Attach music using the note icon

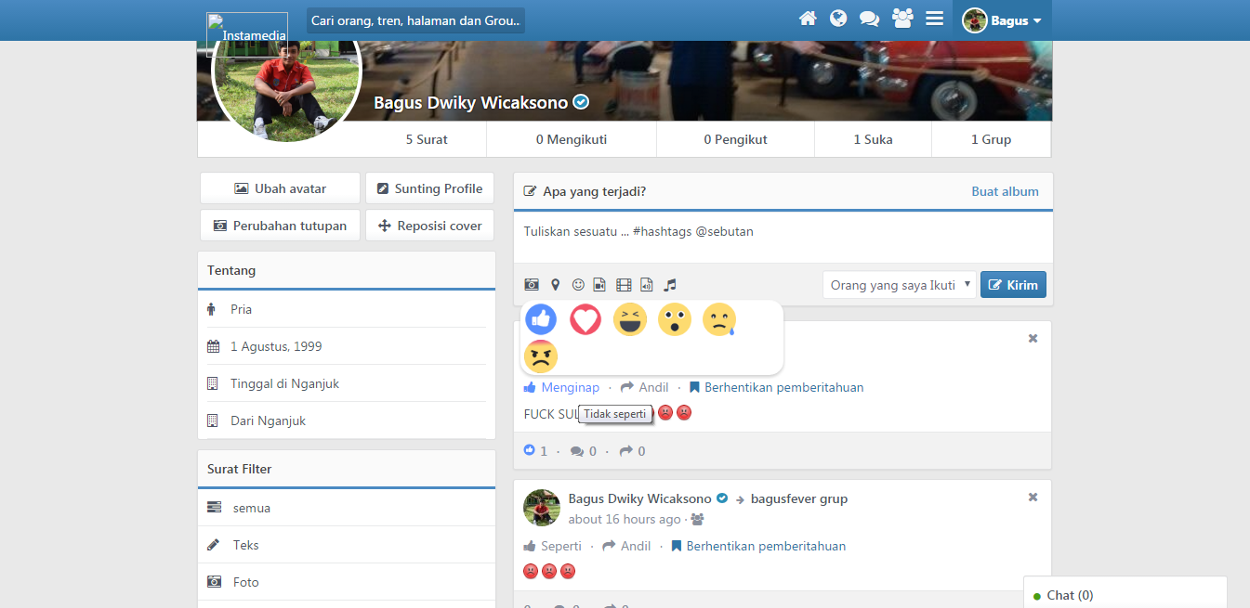[670, 285]
